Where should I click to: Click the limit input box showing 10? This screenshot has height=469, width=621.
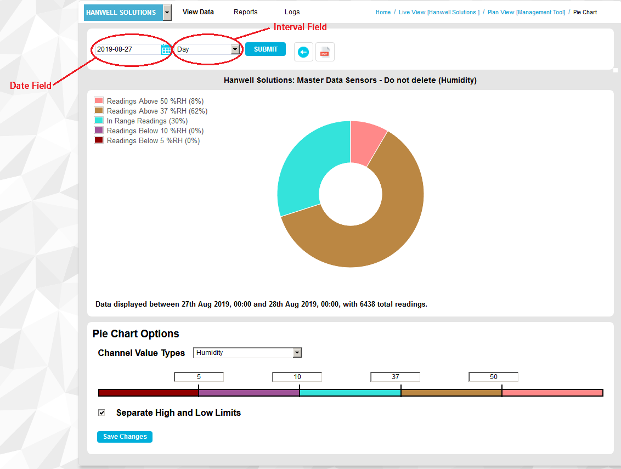click(297, 377)
